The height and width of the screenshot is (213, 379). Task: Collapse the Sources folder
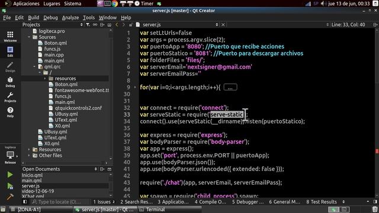[29, 37]
